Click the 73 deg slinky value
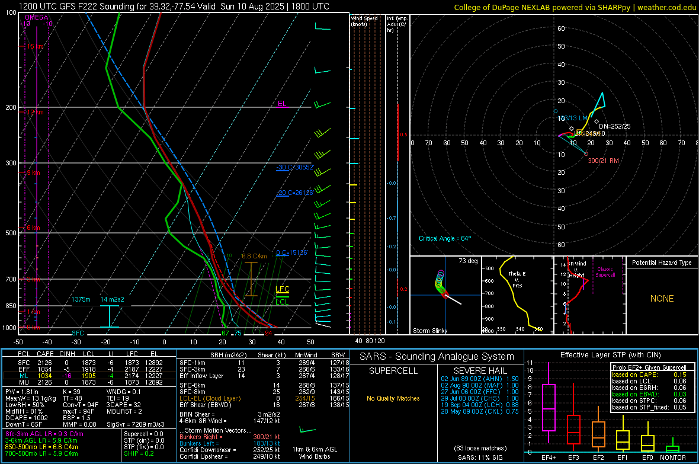This screenshot has height=464, width=699. pos(468,261)
